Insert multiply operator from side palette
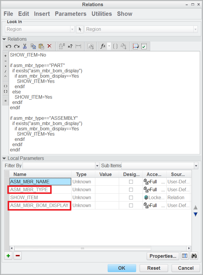The height and width of the screenshot is (275, 203). point(6,66)
